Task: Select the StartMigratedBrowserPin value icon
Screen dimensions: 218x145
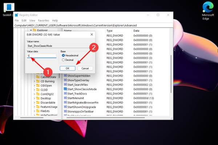Action: pyautogui.click(x=65, y=102)
